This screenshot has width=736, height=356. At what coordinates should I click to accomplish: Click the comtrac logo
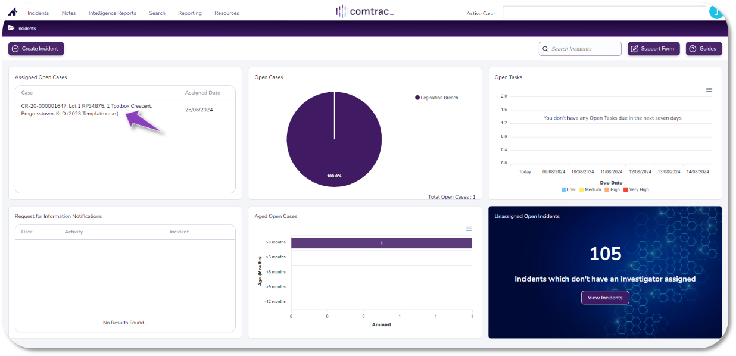coord(364,12)
